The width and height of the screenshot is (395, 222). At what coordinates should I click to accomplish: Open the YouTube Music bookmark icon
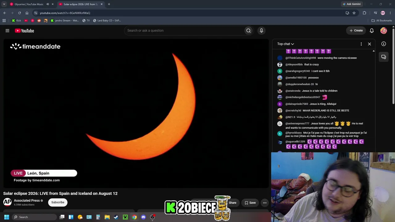pyautogui.click(x=32, y=21)
